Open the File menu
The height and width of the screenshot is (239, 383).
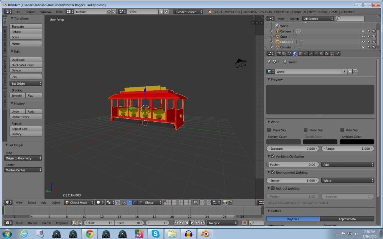coord(18,12)
